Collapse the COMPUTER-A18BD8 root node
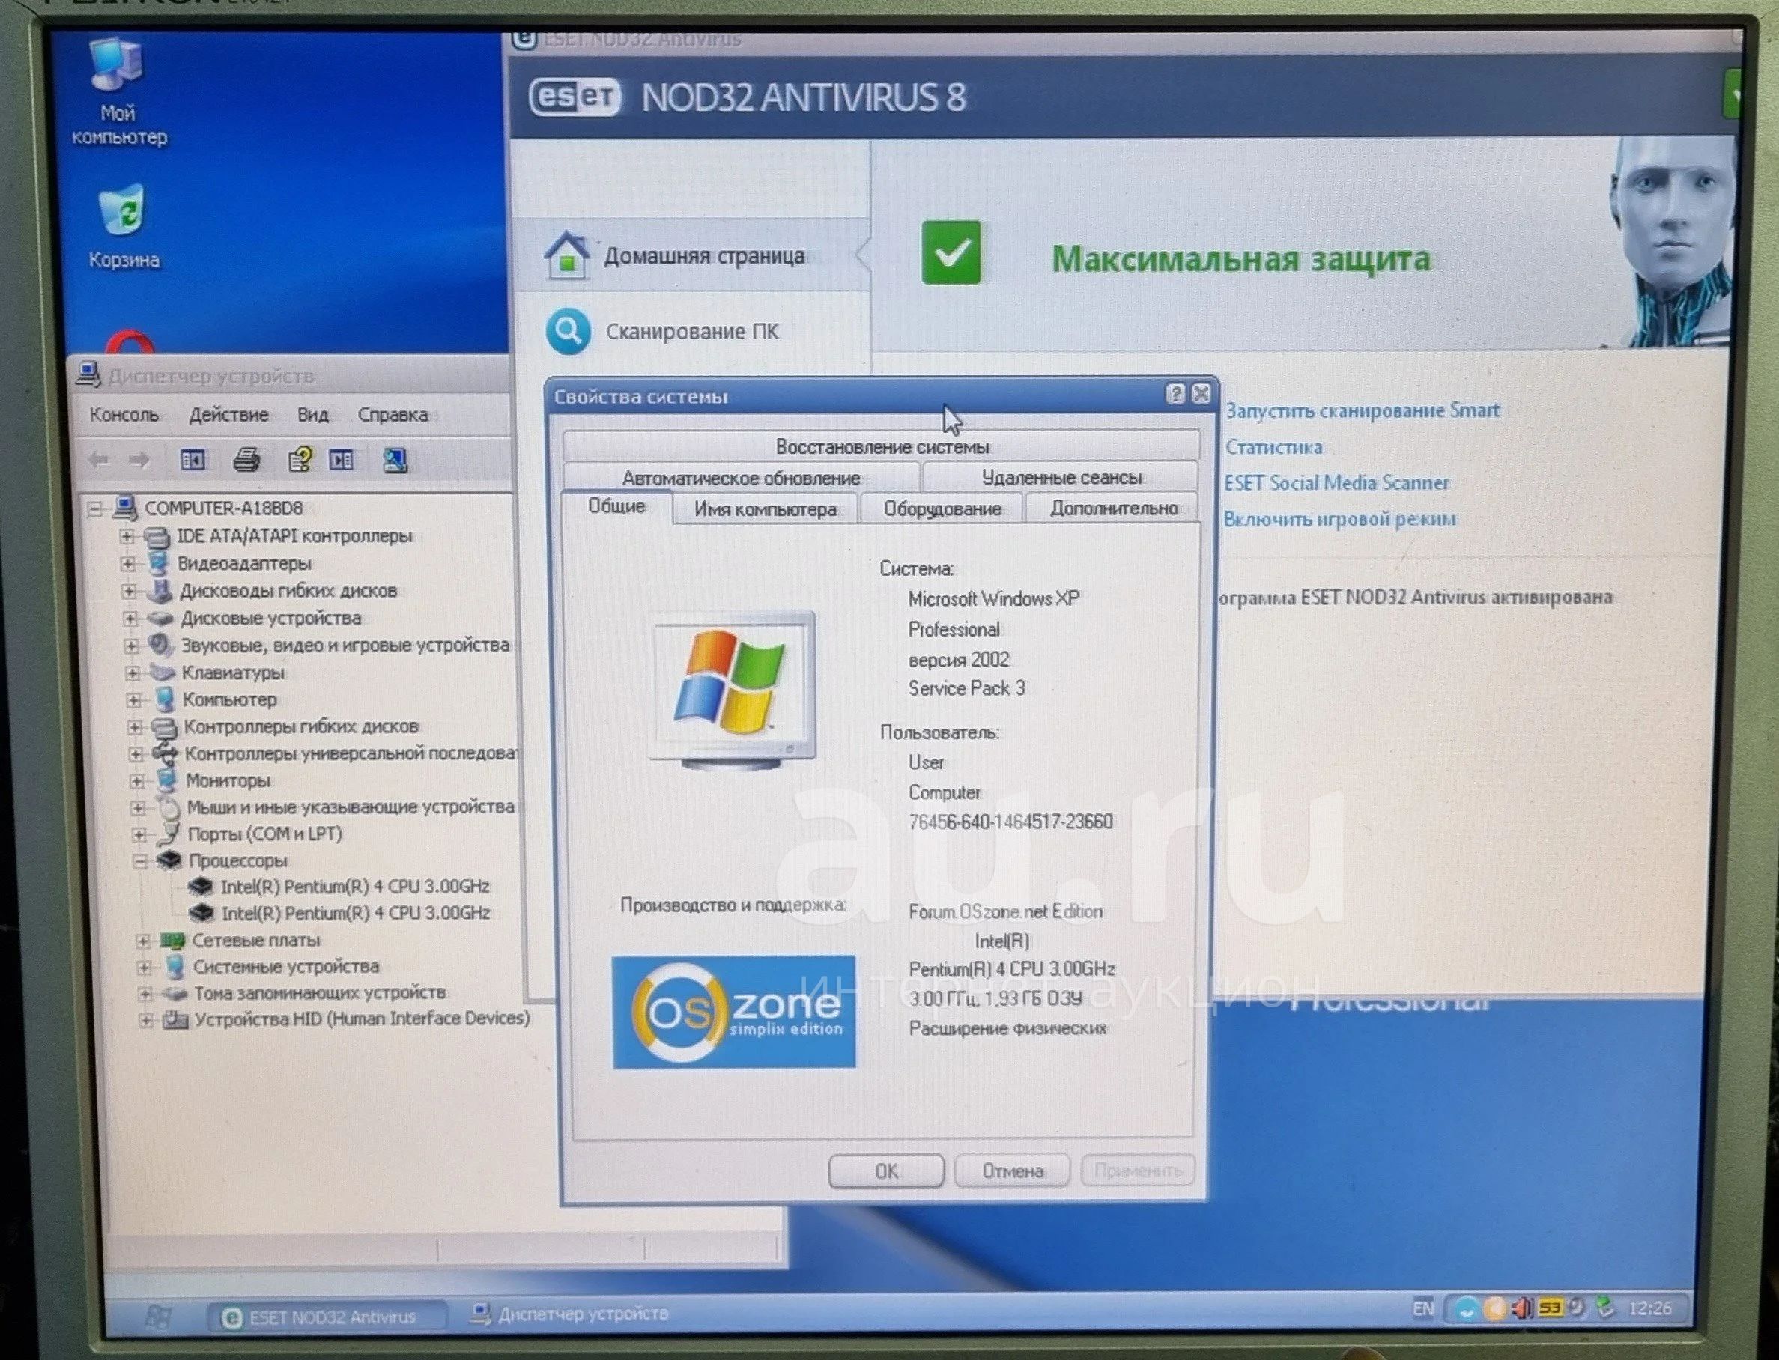 click(96, 509)
